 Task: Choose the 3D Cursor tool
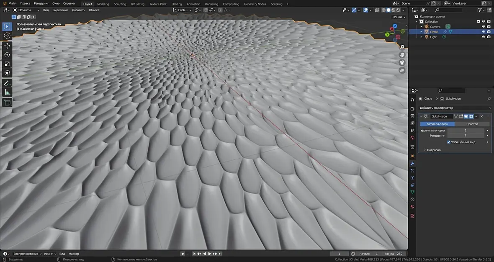(x=7, y=36)
